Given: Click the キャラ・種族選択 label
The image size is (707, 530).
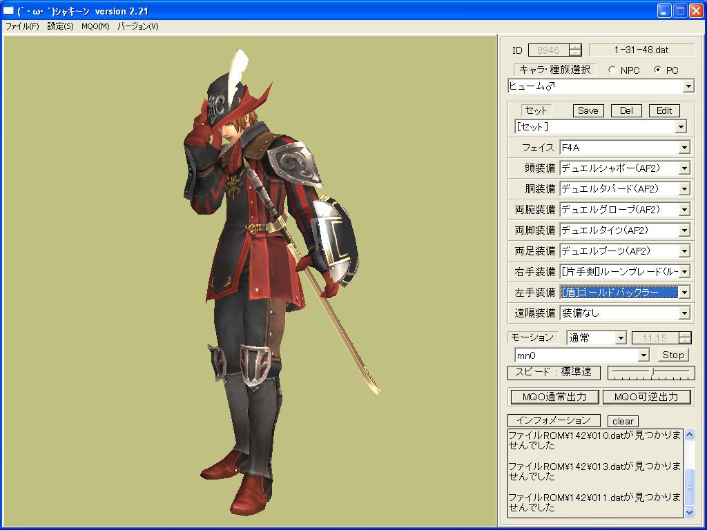Looking at the screenshot, I should pyautogui.click(x=554, y=70).
